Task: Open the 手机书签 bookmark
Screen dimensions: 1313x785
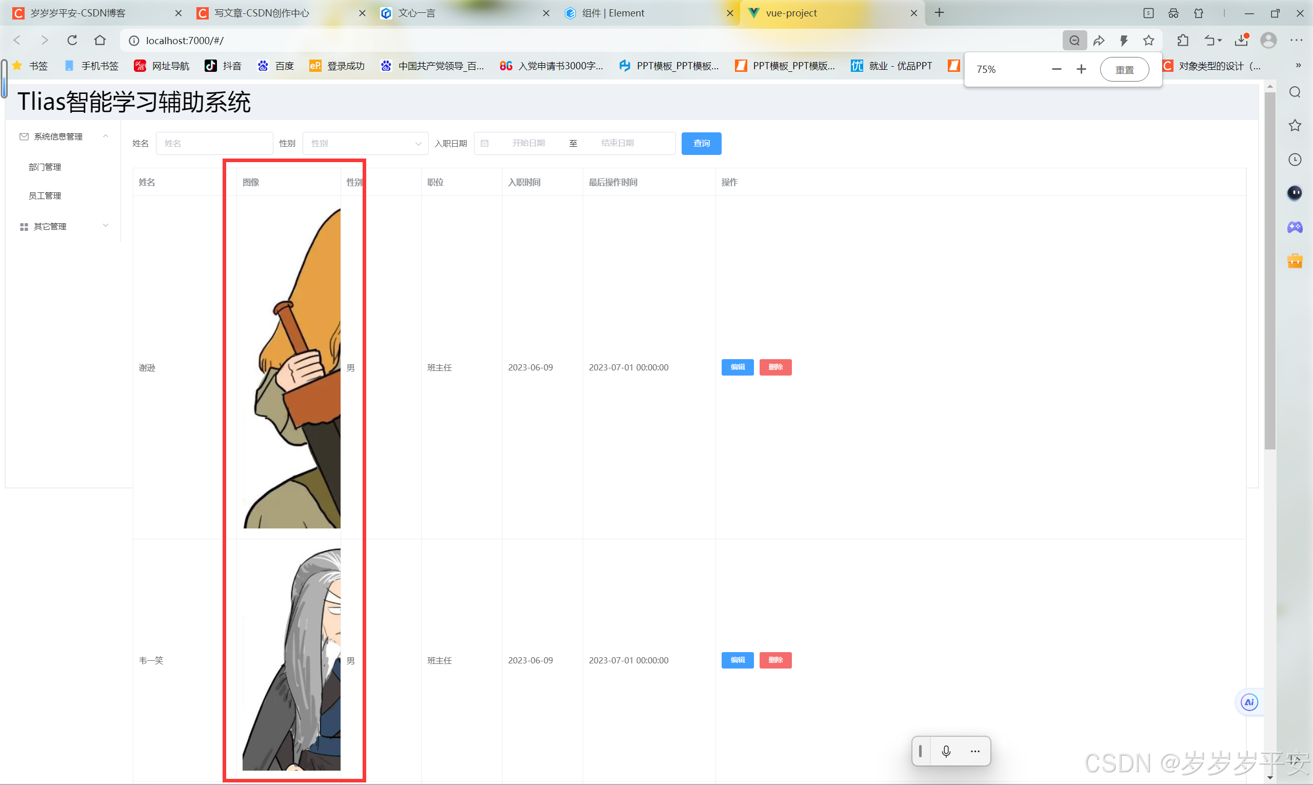Action: [91, 66]
